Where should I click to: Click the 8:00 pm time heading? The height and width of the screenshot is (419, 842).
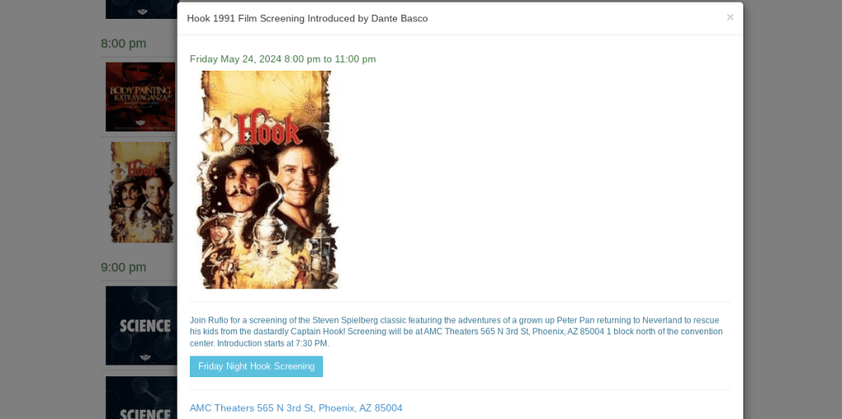(123, 44)
